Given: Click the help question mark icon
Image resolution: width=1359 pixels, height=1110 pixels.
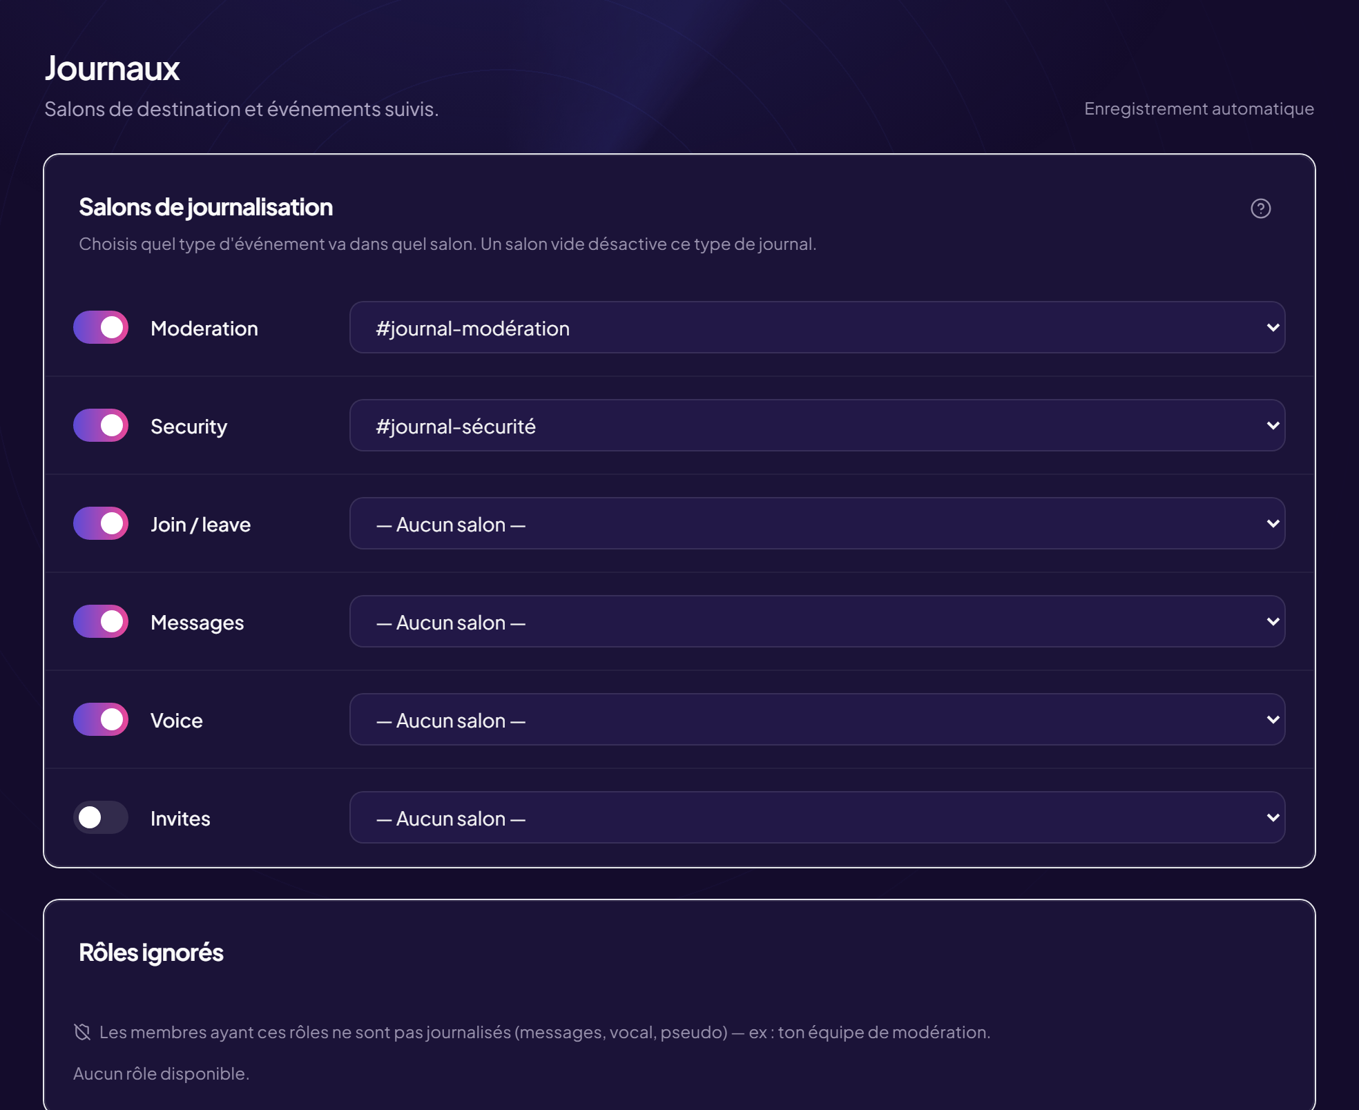Looking at the screenshot, I should pos(1260,208).
